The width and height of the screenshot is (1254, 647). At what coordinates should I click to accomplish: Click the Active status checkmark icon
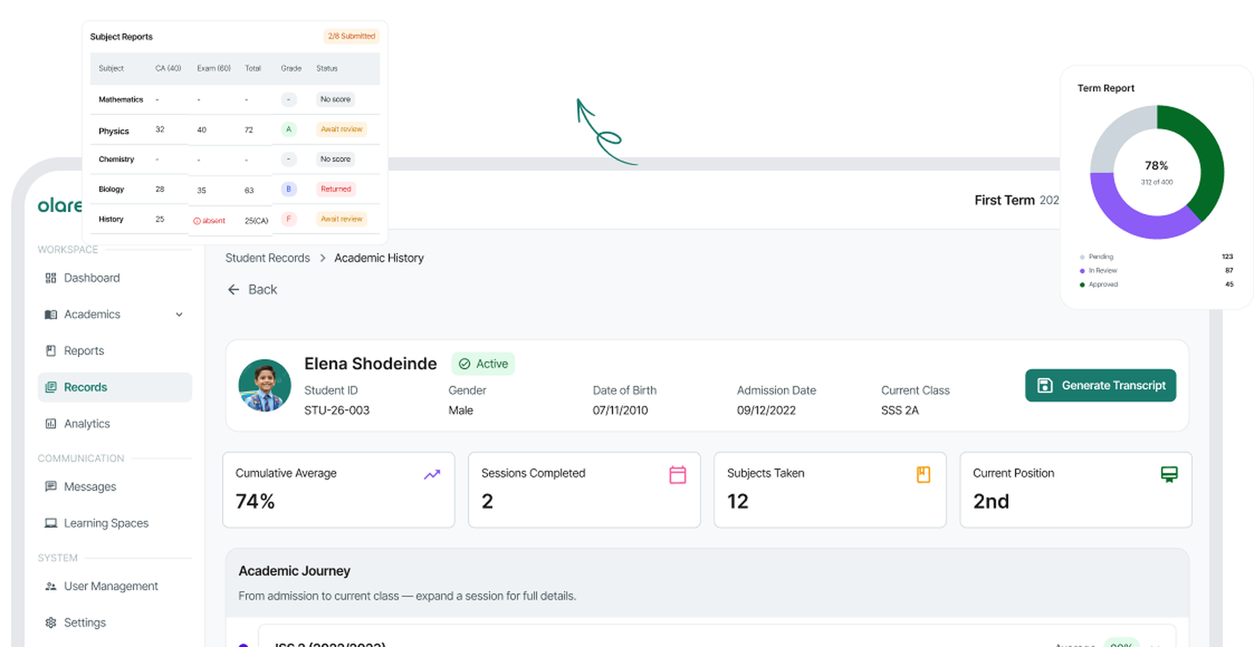[465, 364]
